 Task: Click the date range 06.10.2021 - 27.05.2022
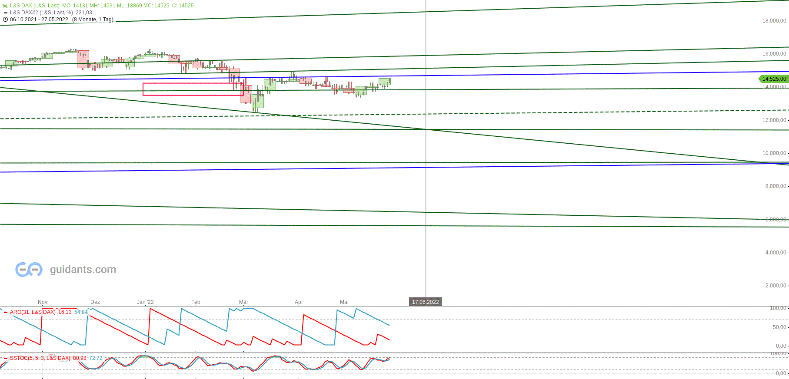pyautogui.click(x=39, y=20)
